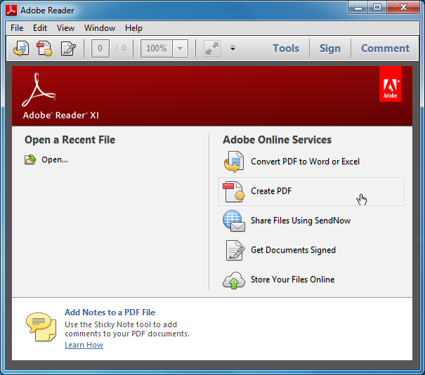Image resolution: width=425 pixels, height=375 pixels.
Task: Click the Create PDF toolbar icon
Action: click(x=44, y=48)
